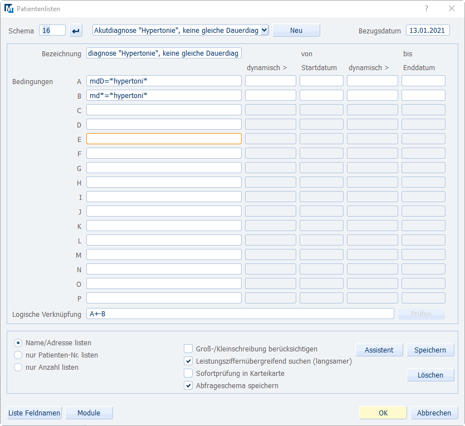Screen dimensions: 465x426
Task: Uncheck Leistungsziffernübergreifend suchen option
Action: pos(188,361)
